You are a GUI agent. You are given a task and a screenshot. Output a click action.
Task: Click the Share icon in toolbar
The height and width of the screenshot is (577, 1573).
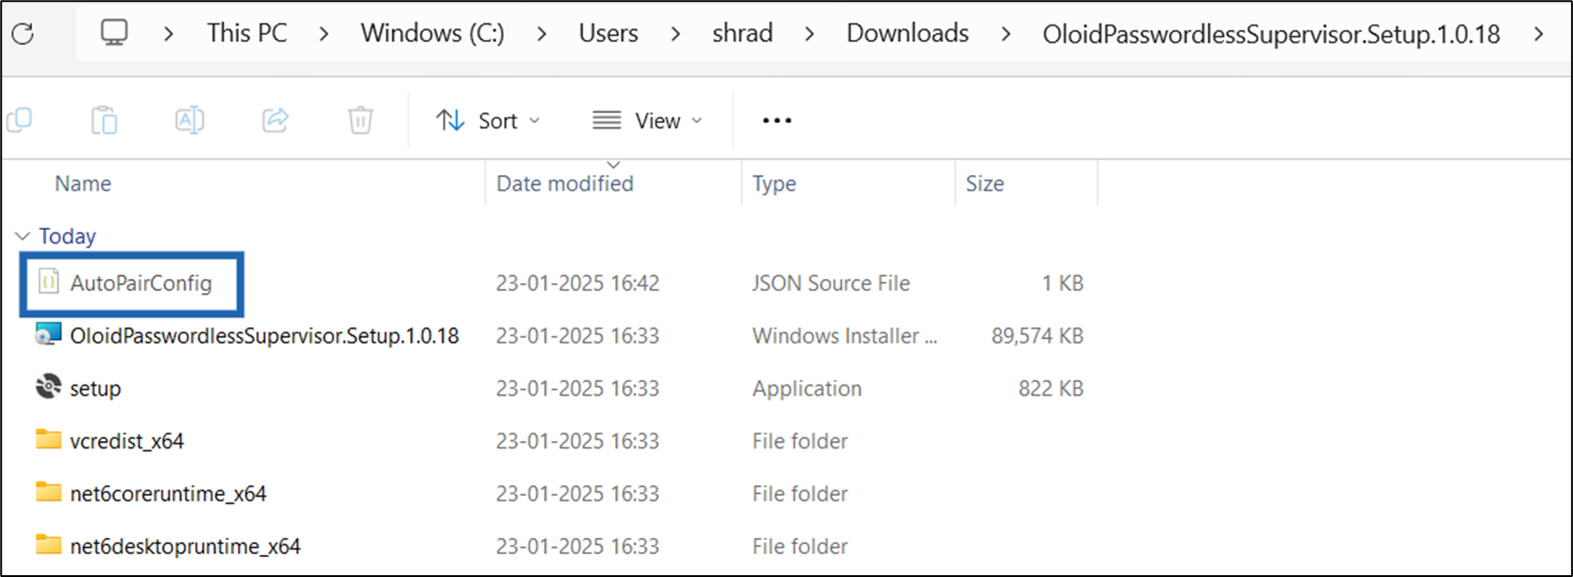275,120
